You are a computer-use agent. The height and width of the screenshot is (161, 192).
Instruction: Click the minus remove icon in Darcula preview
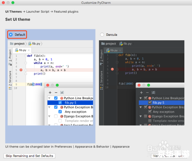click(147, 93)
